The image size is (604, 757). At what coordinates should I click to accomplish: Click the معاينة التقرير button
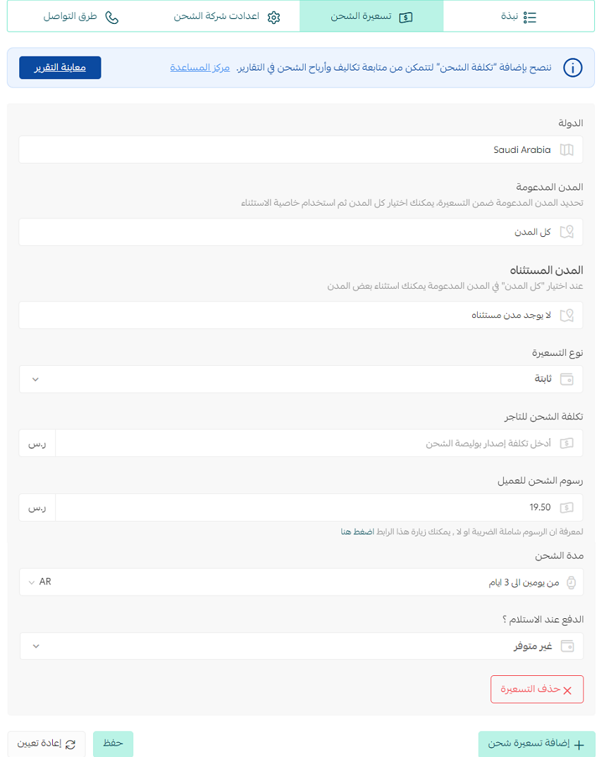[61, 68]
